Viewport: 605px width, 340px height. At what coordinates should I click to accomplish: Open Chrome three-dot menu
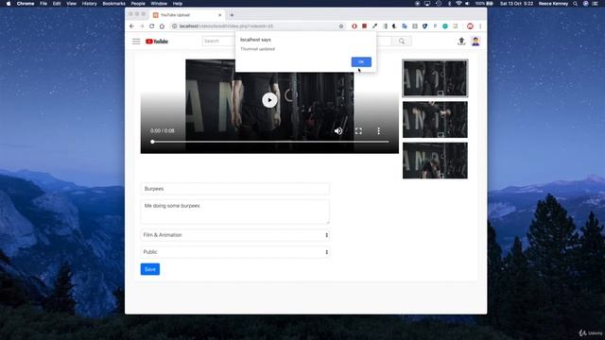point(480,26)
